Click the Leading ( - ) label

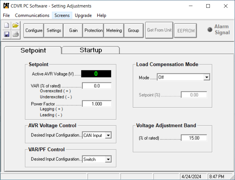pos(51,115)
